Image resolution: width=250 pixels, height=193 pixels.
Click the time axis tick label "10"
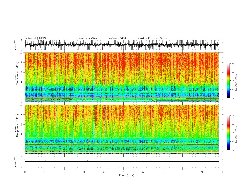pos(222,172)
